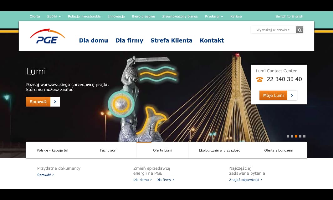Switch to the Oferta Lumi tab
Viewport: 333px width, 200px height.
[162, 150]
